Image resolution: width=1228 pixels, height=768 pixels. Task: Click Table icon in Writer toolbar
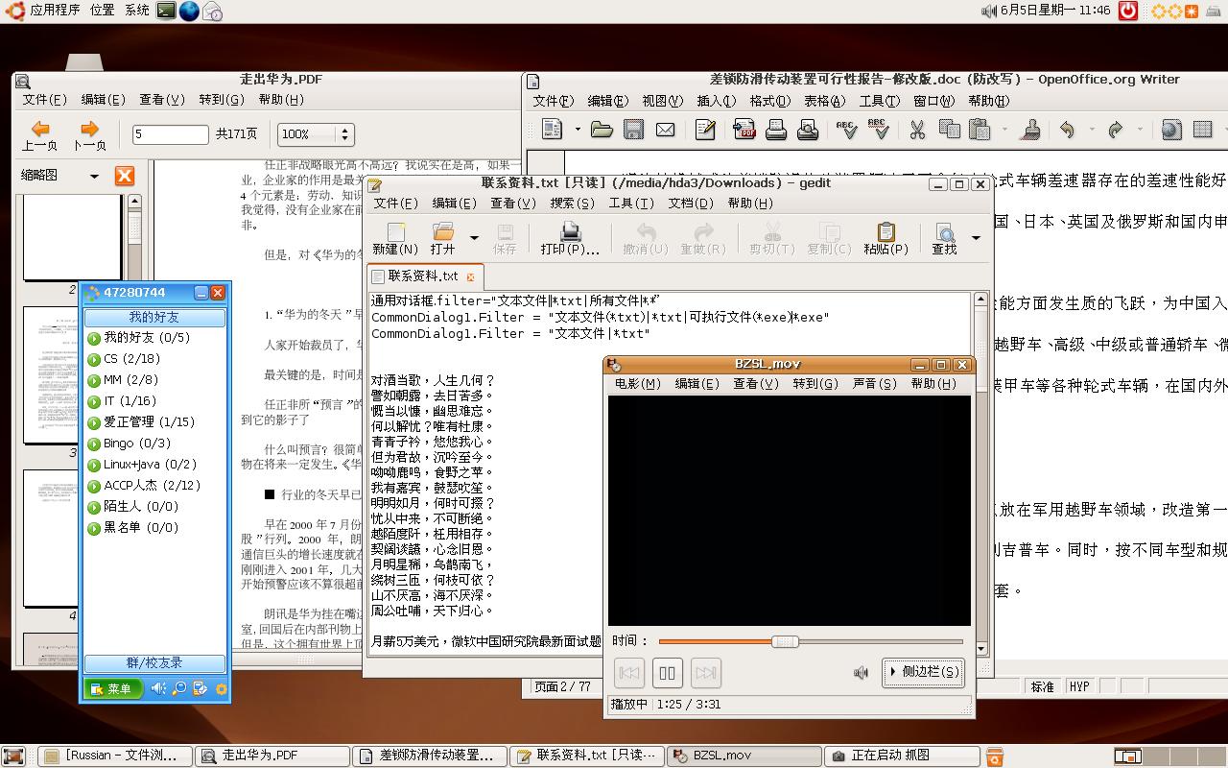coord(1203,130)
